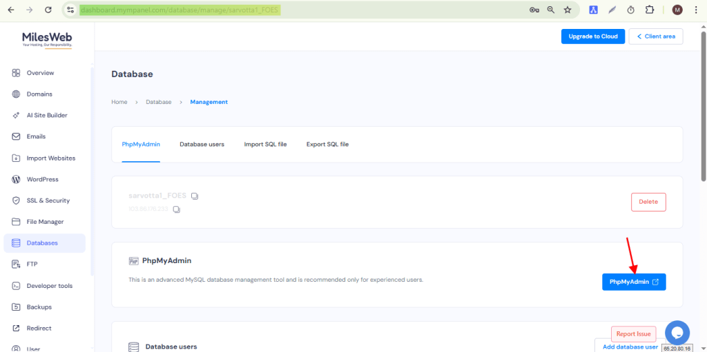
Task: Go to Emails in the sidebar
Action: pos(36,136)
